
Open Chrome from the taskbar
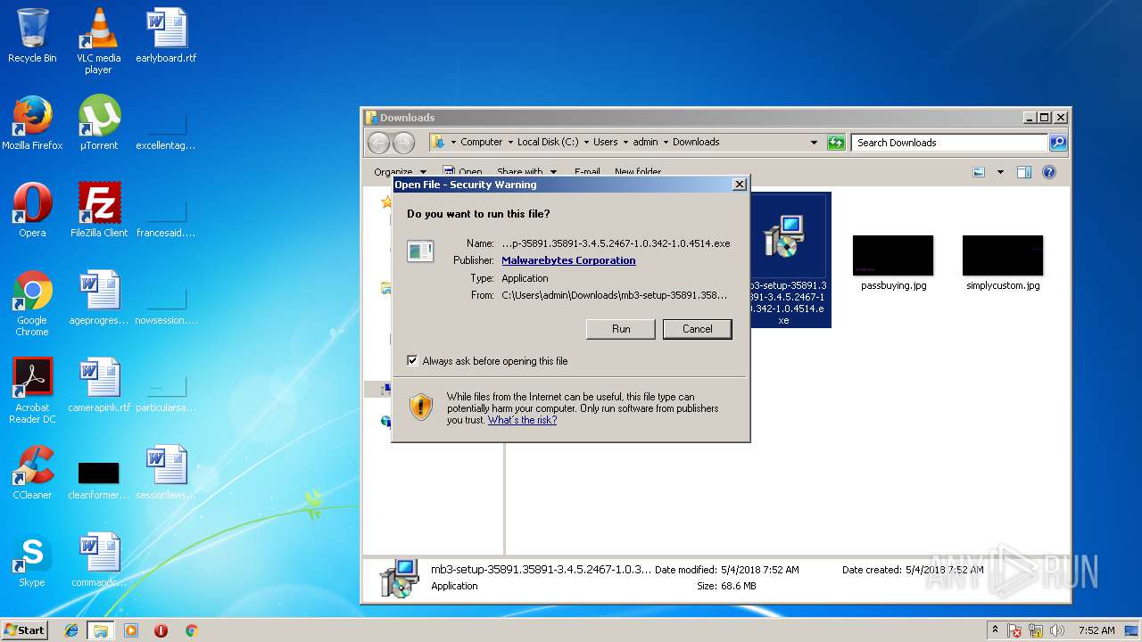coord(191,630)
